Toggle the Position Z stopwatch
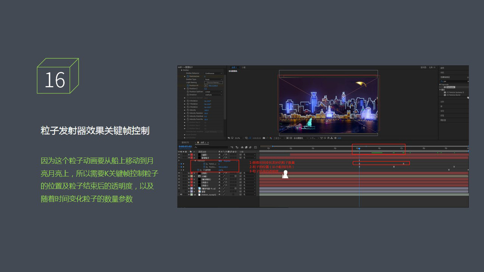The width and height of the screenshot is (484, 272). click(x=188, y=88)
